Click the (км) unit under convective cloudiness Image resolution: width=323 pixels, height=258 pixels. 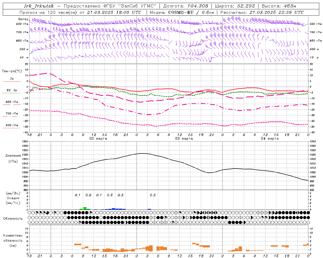pos(13,245)
